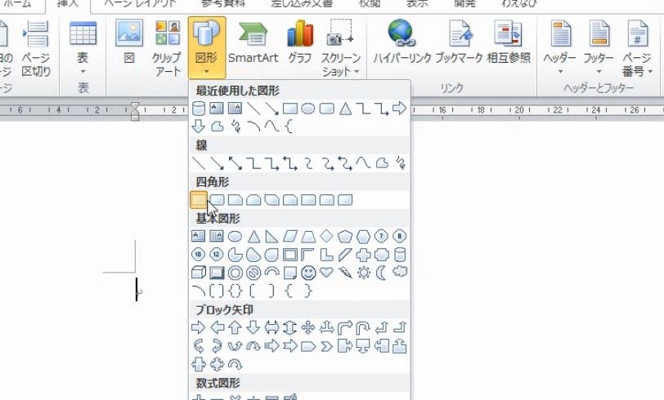Select the Cube shape
This screenshot has height=400, width=664.
(x=199, y=273)
